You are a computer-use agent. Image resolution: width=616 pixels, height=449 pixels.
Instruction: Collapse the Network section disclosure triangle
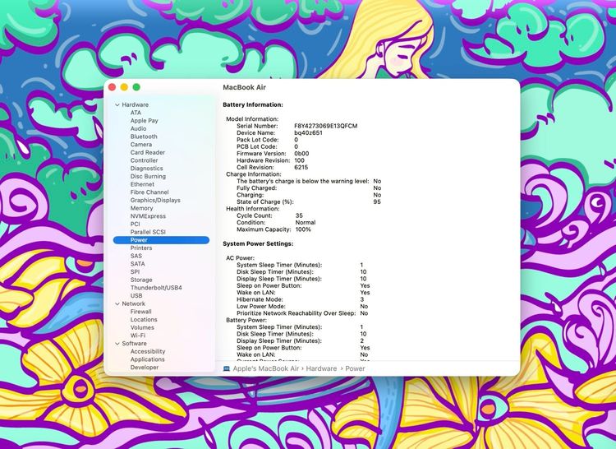(x=117, y=304)
